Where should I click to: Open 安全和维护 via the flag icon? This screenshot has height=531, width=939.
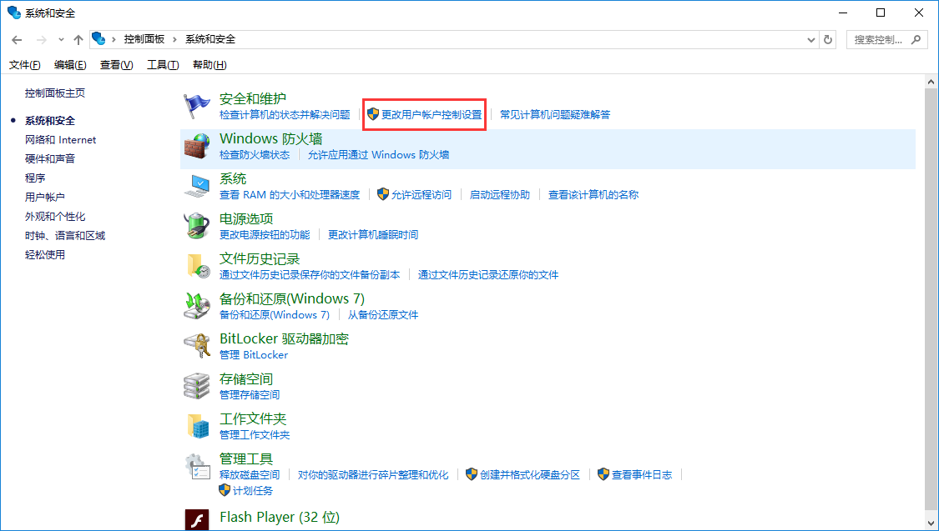(x=197, y=104)
